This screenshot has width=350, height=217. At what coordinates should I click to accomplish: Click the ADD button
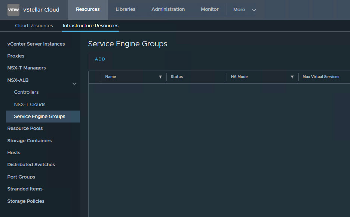point(100,59)
